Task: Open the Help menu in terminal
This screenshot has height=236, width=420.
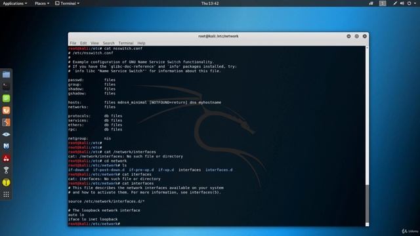Action: point(141,43)
